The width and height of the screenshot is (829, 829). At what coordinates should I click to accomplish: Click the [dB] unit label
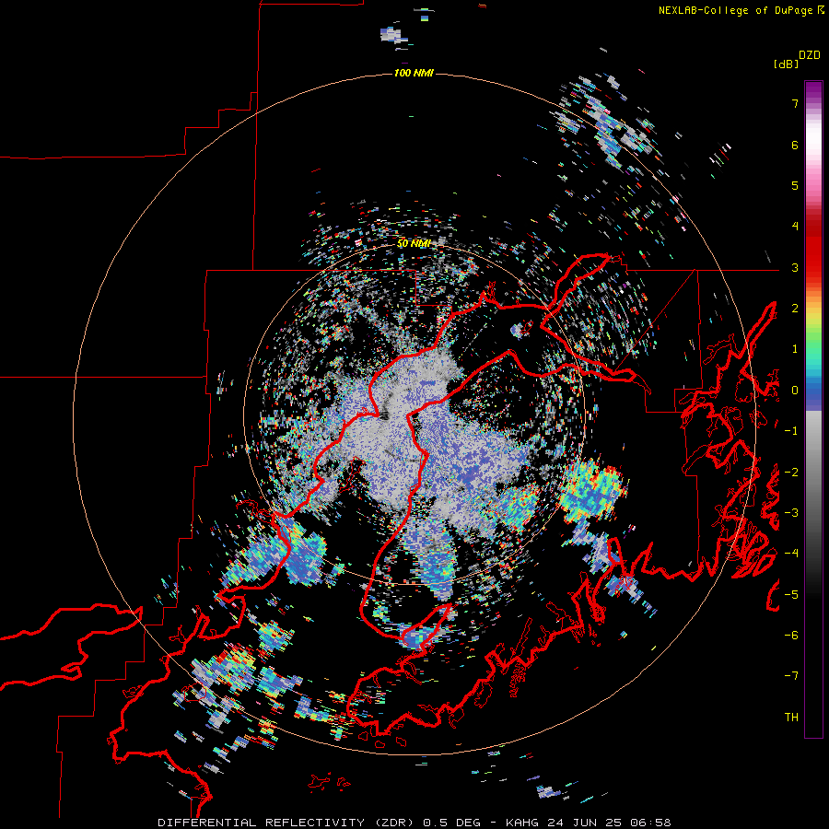(x=786, y=64)
